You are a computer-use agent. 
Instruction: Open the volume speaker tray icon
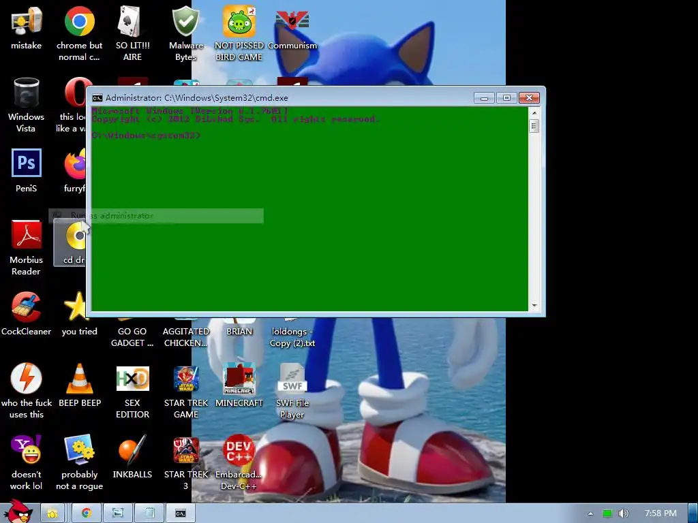(623, 513)
